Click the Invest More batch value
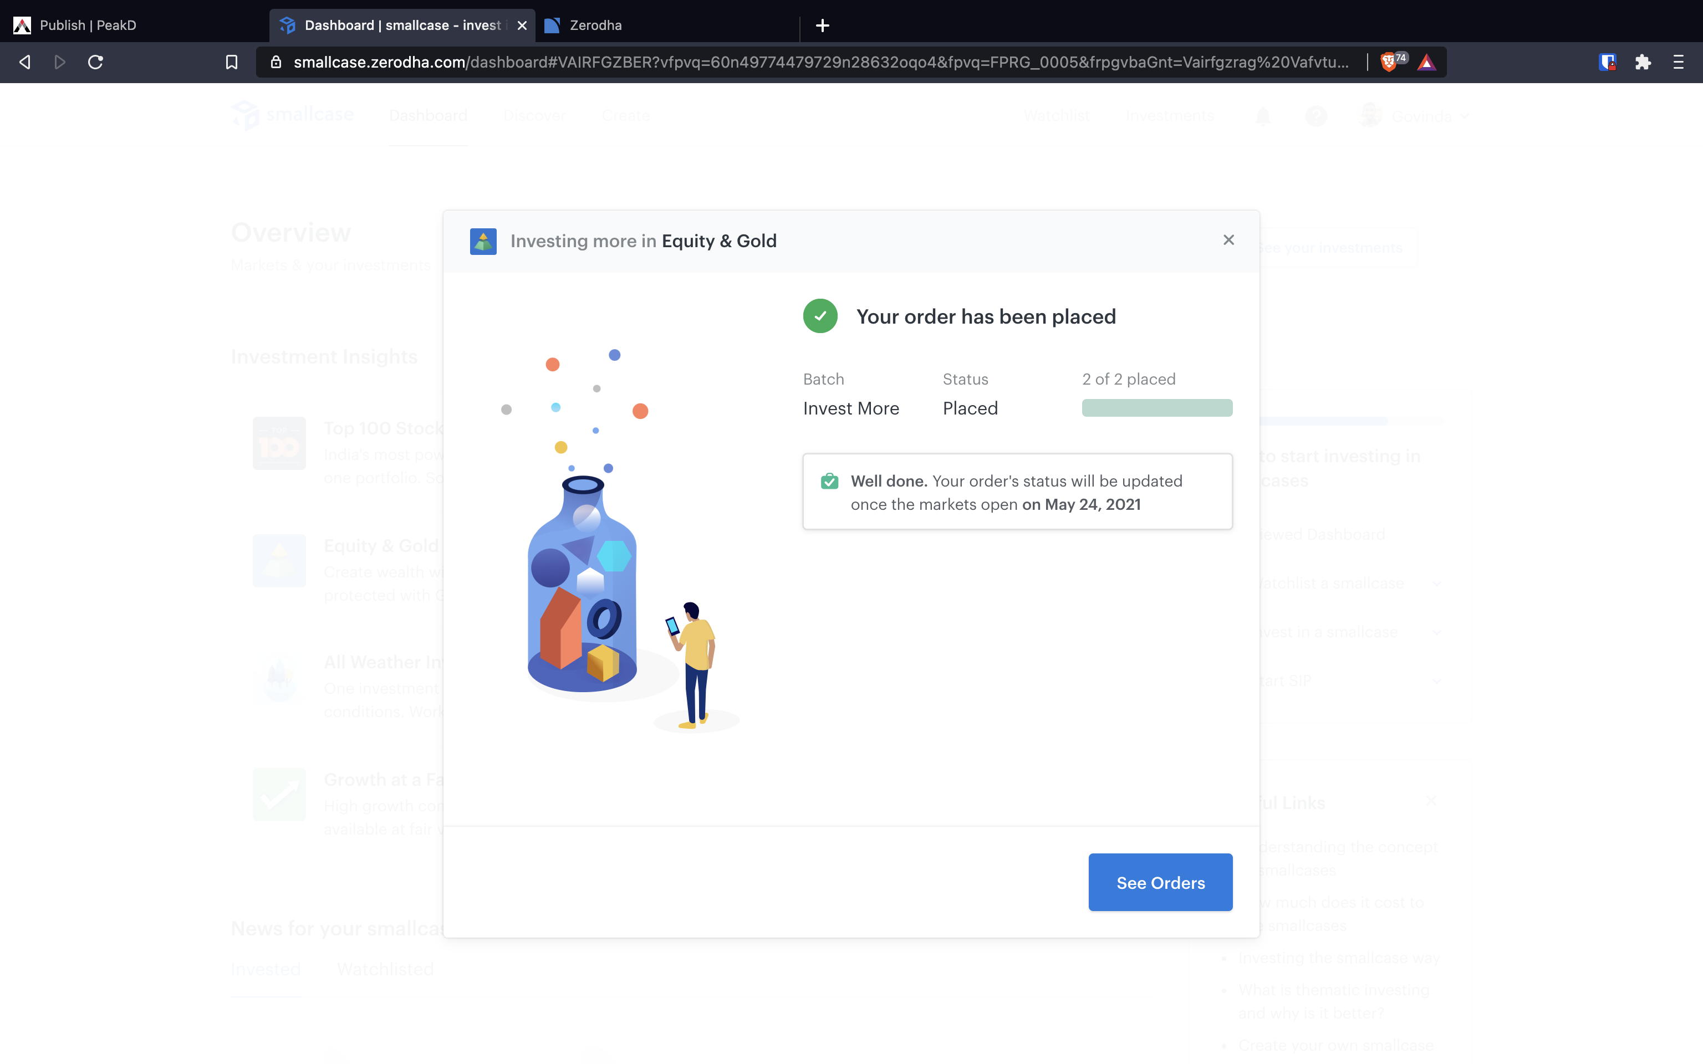 tap(851, 409)
